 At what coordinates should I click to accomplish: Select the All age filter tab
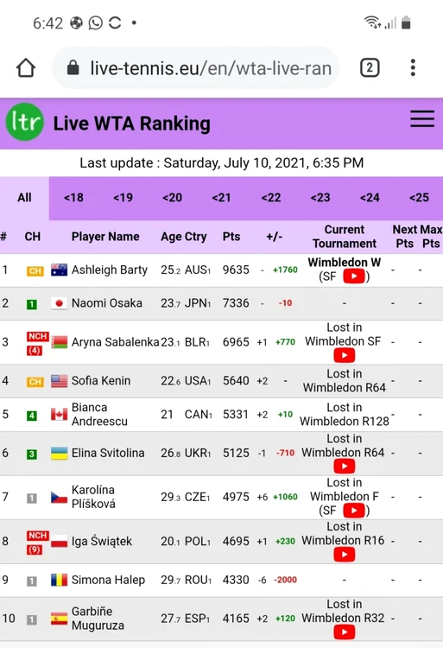point(24,198)
